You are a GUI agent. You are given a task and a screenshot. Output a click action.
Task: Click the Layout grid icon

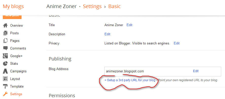click(x=5, y=79)
